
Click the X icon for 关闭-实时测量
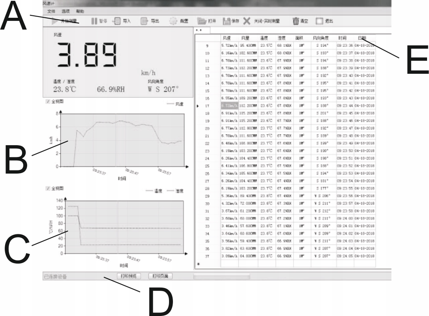(247, 21)
